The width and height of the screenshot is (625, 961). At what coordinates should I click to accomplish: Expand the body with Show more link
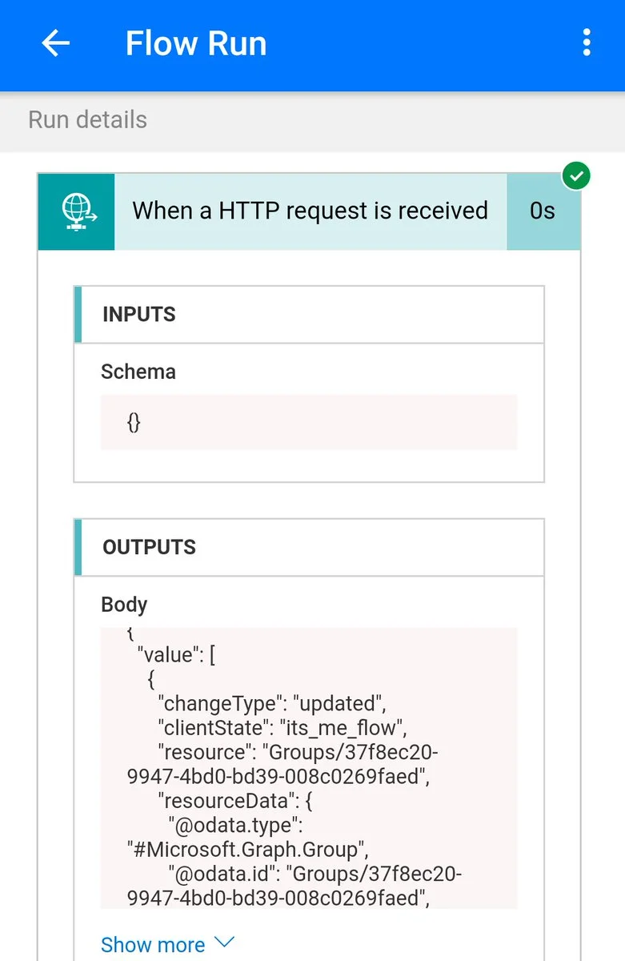click(152, 945)
